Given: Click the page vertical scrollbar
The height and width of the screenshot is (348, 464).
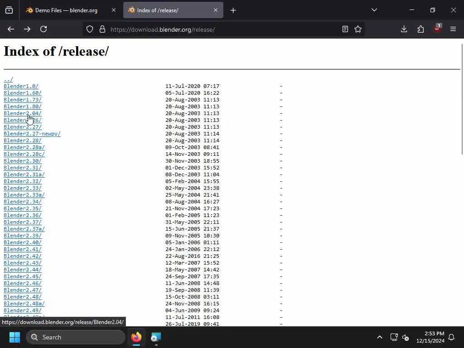Looking at the screenshot, I should coord(462,99).
